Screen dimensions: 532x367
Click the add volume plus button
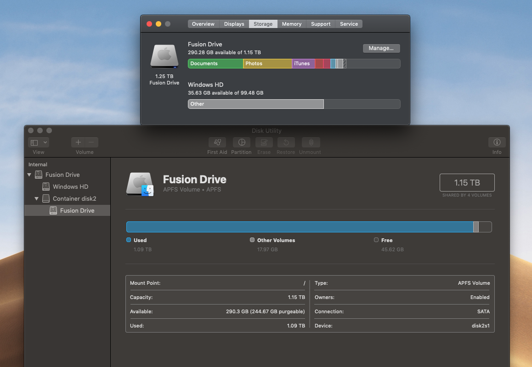[78, 142]
